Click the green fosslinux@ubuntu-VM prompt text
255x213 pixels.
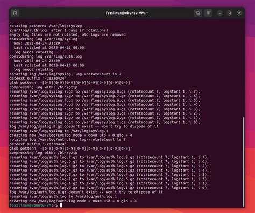click(x=30, y=205)
